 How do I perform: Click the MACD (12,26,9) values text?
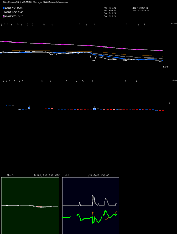pyautogui.click(x=46, y=175)
